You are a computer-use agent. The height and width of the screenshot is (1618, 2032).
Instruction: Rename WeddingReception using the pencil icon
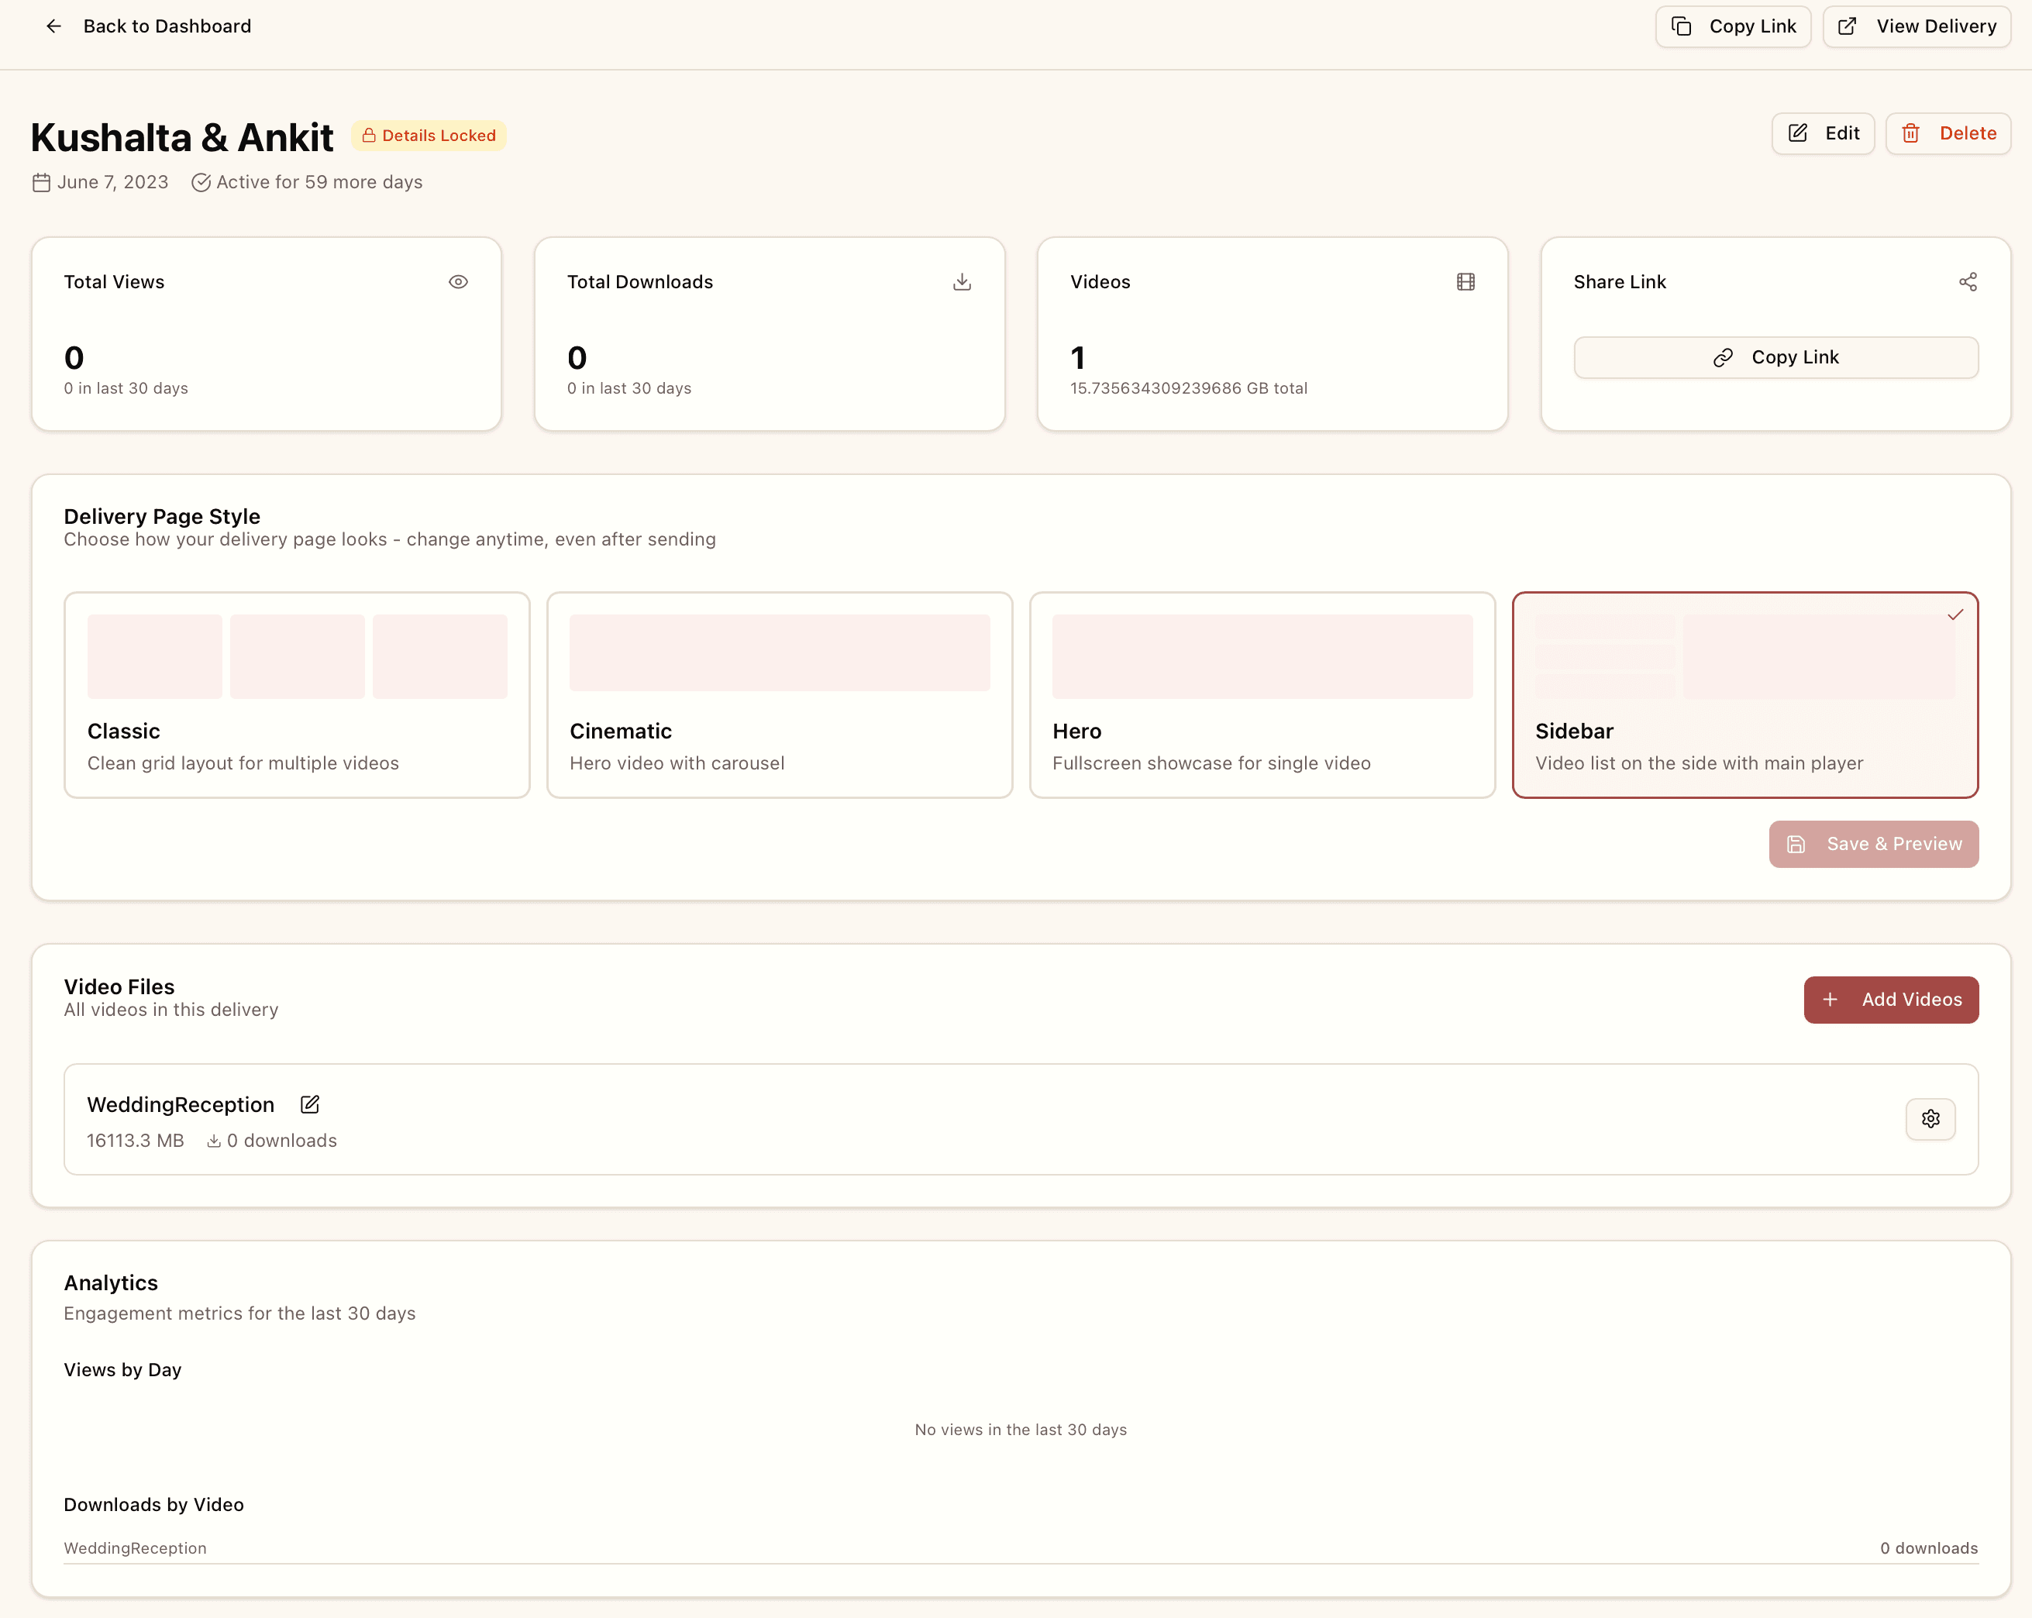tap(309, 1103)
